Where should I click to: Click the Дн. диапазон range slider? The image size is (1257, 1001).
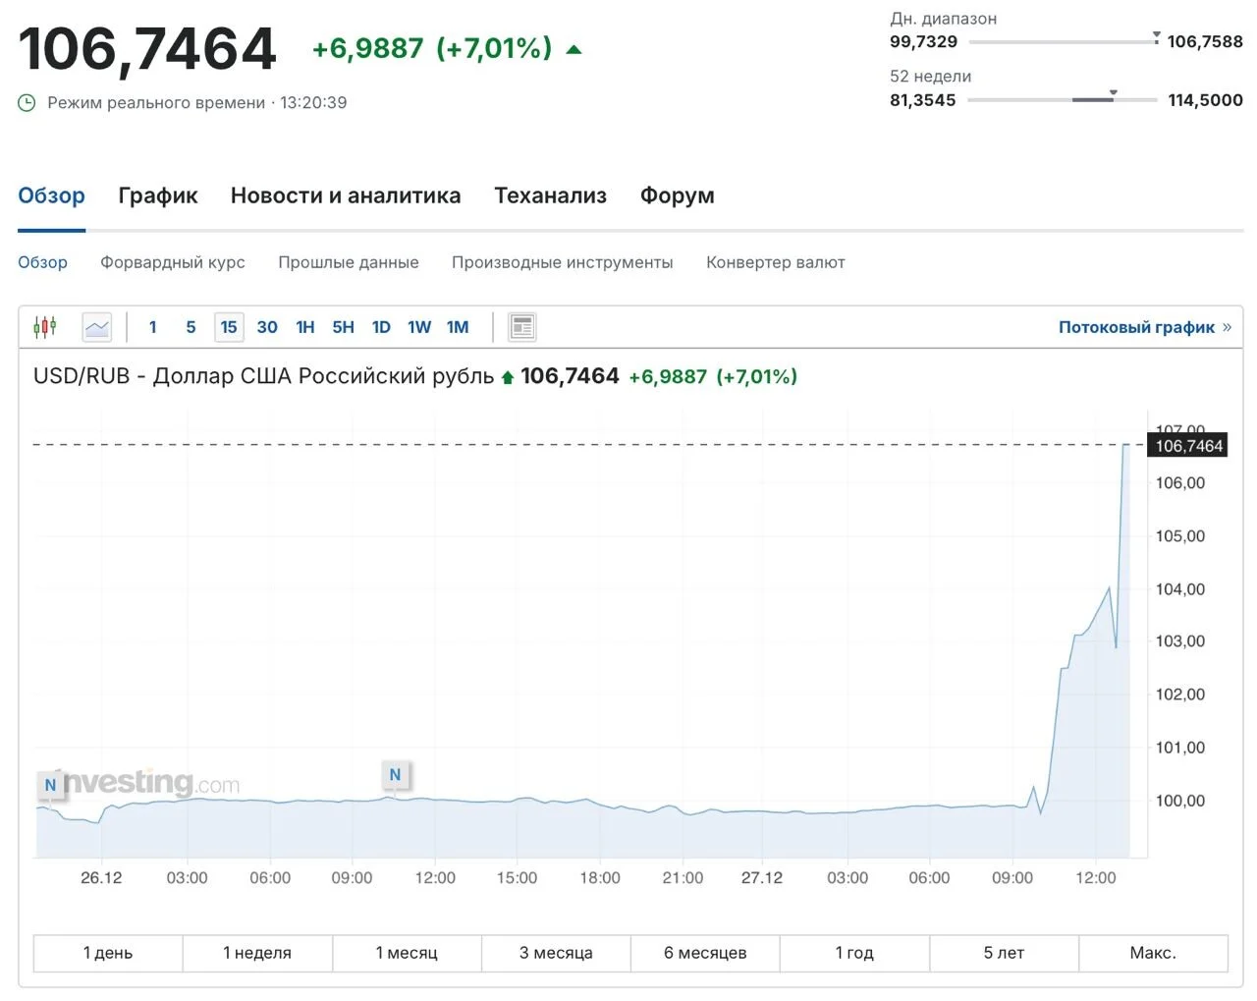tap(1064, 40)
